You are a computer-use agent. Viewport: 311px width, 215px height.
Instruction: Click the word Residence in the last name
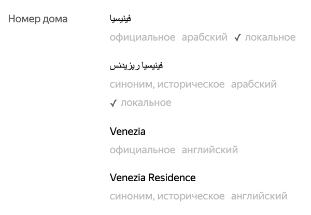click(x=172, y=178)
